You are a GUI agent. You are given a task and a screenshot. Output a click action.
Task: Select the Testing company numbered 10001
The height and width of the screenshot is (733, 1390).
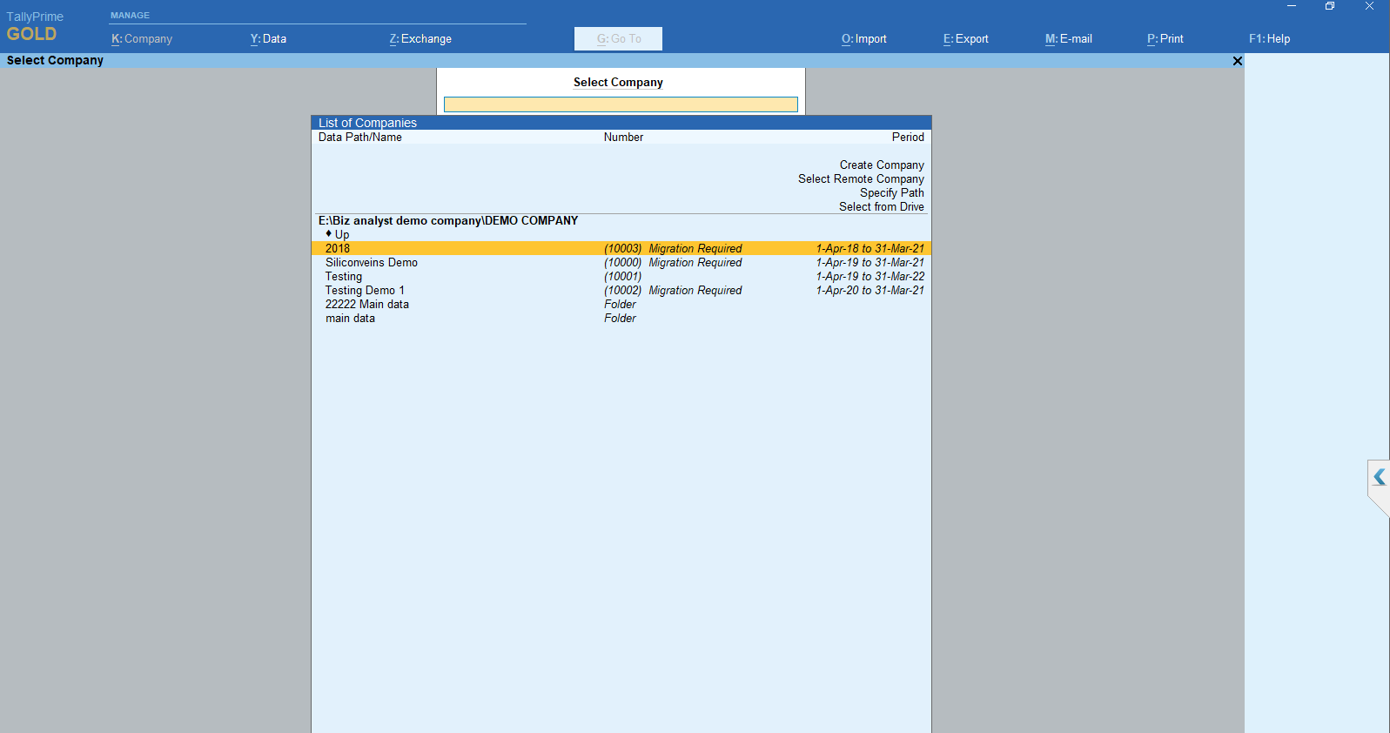(621, 276)
